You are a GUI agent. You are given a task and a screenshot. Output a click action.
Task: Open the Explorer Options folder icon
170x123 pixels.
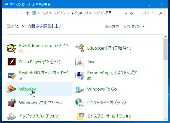(x=80, y=116)
